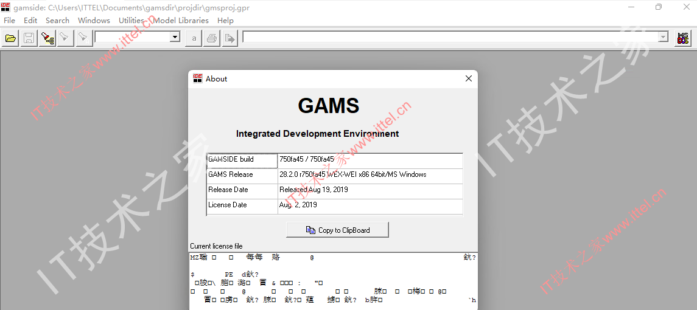Select the 'Released Aug 19, 2019' cell
This screenshot has height=310, width=697.
(370, 191)
